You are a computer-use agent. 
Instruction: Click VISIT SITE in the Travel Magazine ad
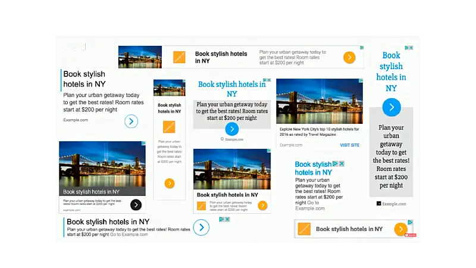pyautogui.click(x=350, y=145)
